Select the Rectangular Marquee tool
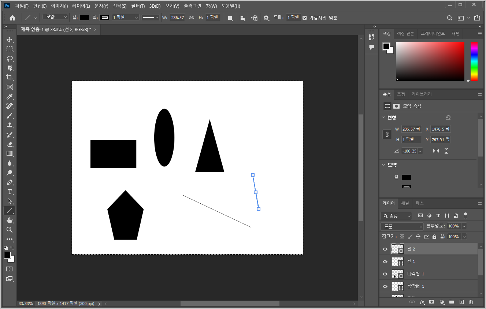 tap(10, 49)
